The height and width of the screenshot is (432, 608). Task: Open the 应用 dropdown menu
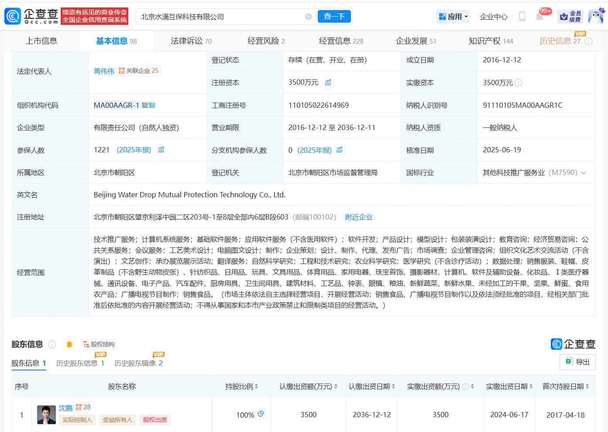(x=453, y=17)
